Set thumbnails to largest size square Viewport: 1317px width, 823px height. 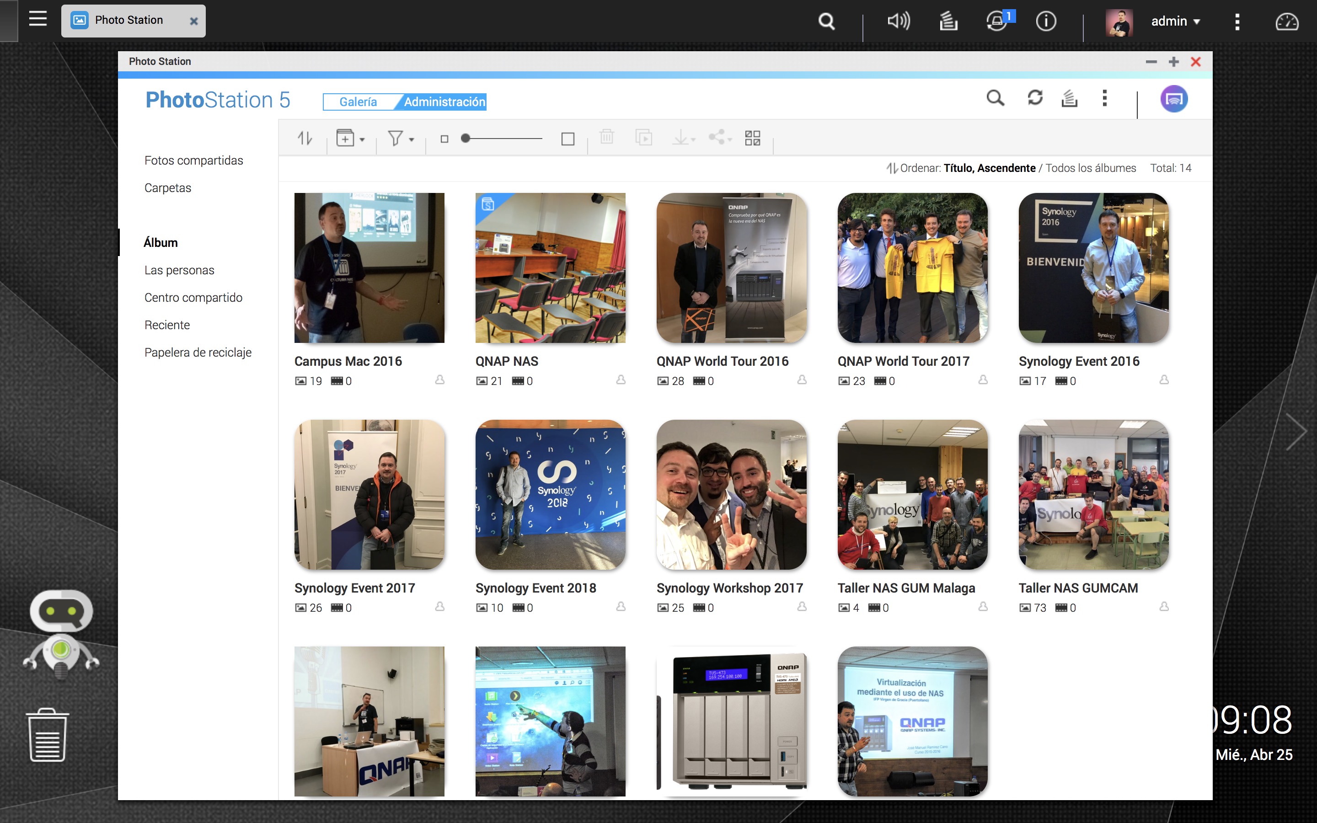[567, 139]
